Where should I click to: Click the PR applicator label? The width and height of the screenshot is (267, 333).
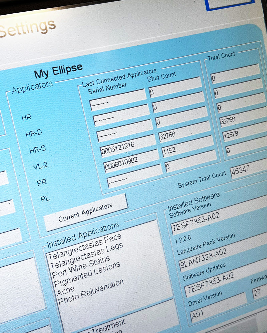tap(41, 182)
